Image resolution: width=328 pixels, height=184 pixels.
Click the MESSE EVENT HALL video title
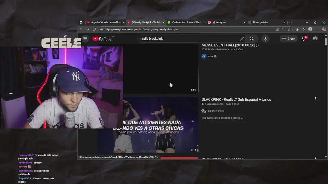click(230, 45)
